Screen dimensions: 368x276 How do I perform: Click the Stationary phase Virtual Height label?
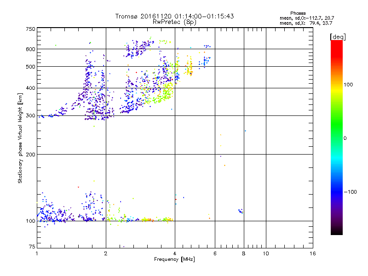click(x=20, y=138)
